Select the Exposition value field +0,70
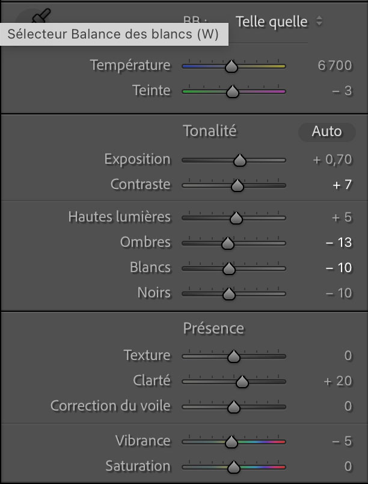 (x=333, y=160)
